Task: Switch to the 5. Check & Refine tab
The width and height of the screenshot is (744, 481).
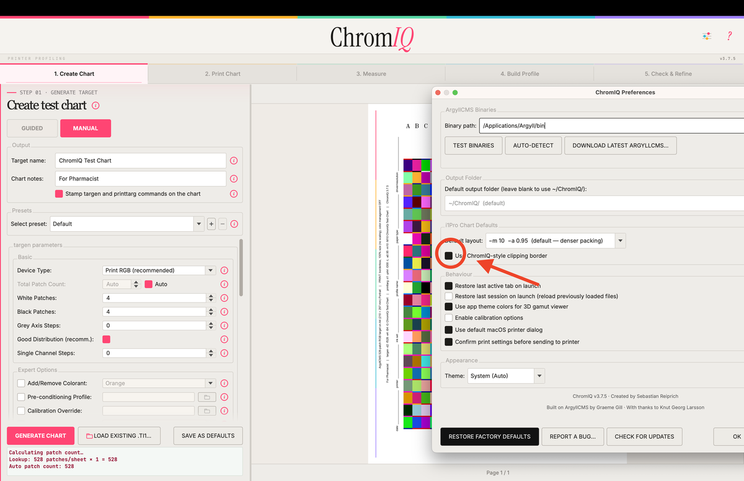Action: coord(668,74)
